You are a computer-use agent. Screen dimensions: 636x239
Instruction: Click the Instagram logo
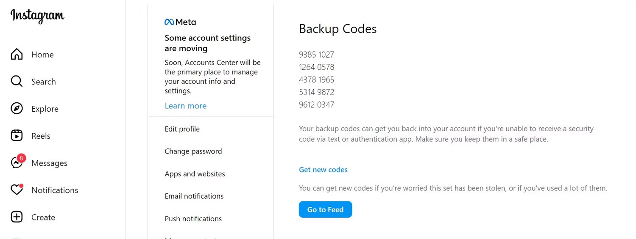(x=37, y=16)
